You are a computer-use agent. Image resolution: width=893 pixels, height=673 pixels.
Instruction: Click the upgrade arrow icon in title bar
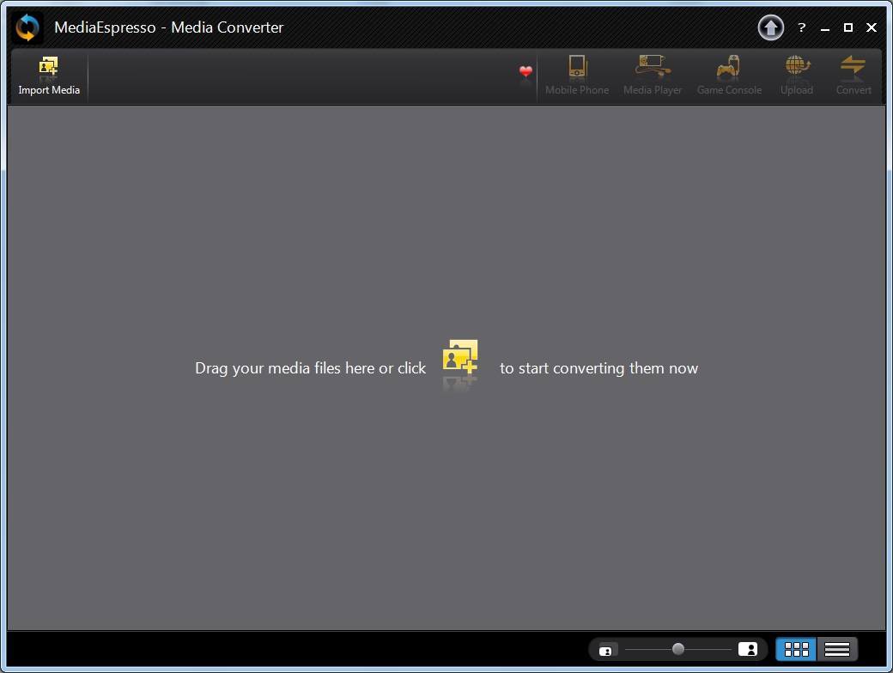(x=770, y=27)
